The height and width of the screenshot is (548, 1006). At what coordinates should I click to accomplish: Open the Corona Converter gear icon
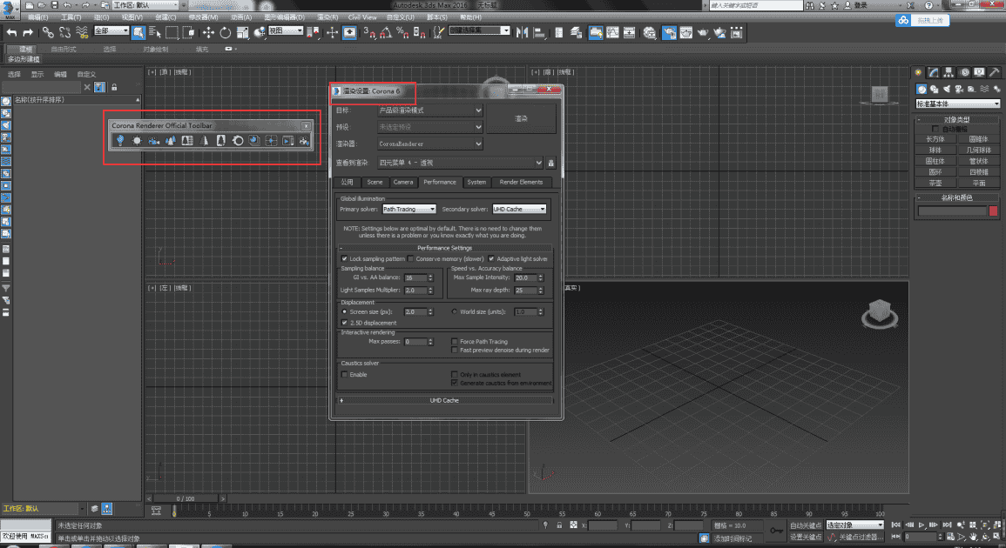point(238,139)
